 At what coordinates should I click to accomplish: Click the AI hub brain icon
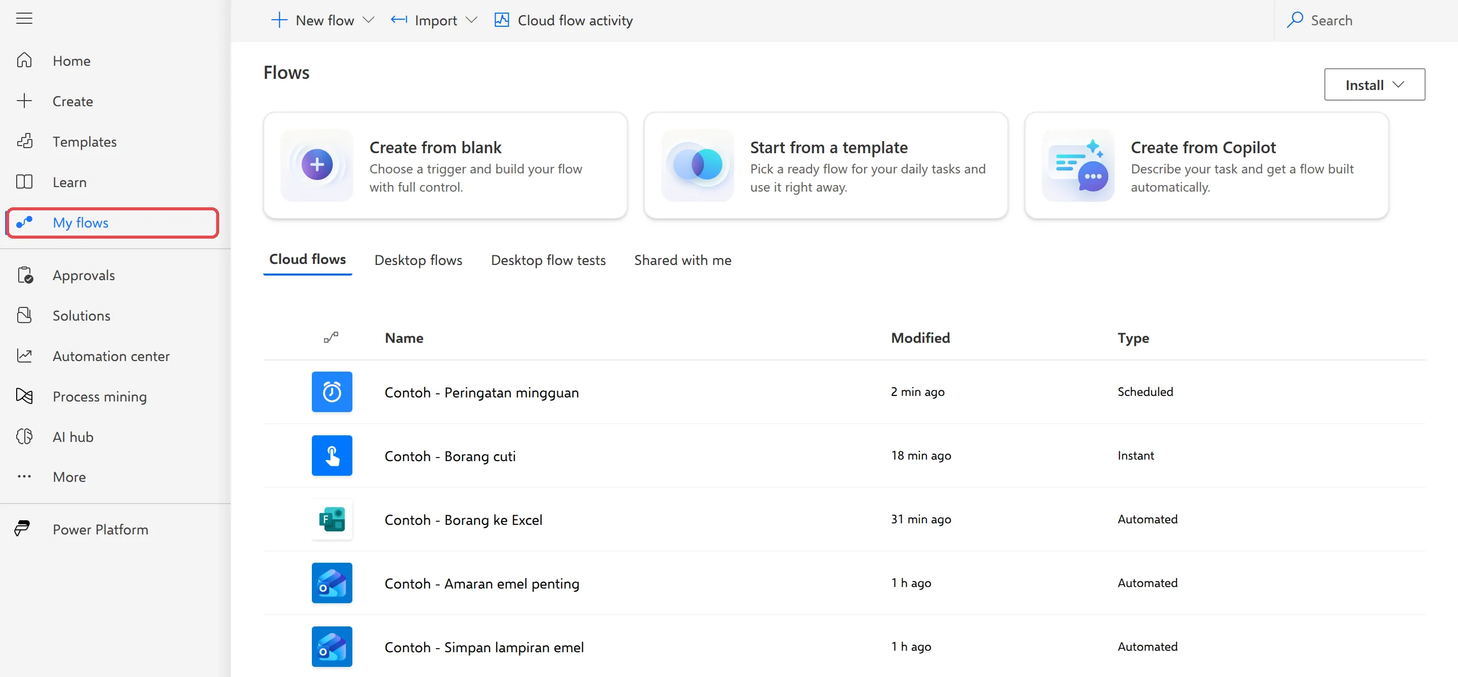[24, 436]
